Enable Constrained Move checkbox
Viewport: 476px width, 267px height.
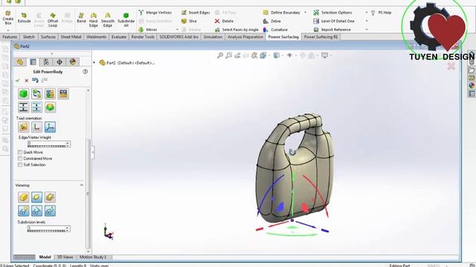tap(20, 159)
